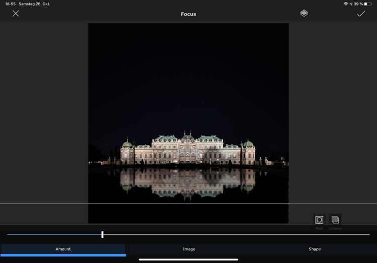Screen dimensions: 377x263
Task: Tap the palace photo preview
Action: pos(189,123)
